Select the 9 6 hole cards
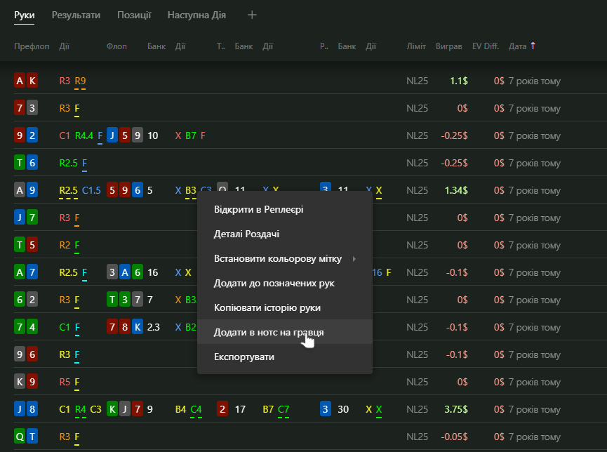This screenshot has width=607, height=452. point(26,354)
